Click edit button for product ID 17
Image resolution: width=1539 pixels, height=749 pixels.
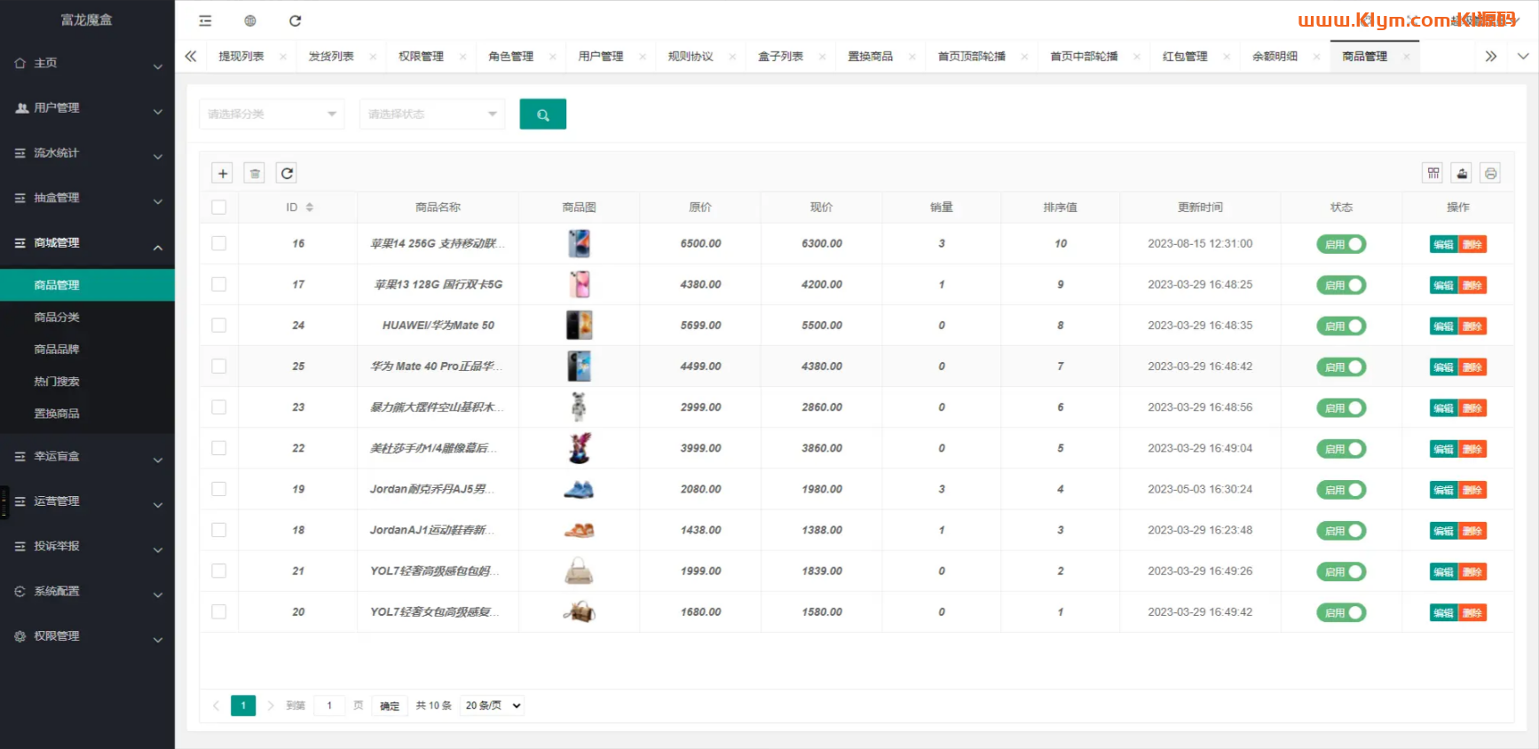pyautogui.click(x=1443, y=286)
